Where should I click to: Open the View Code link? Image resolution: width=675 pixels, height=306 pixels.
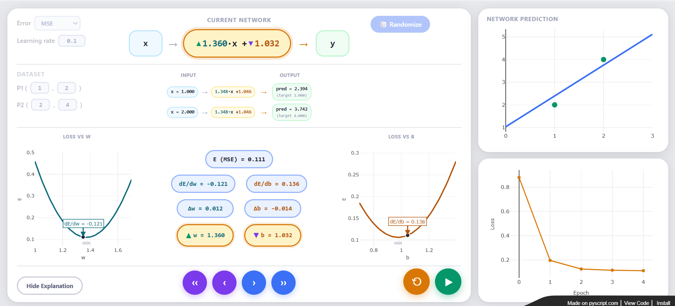click(636, 303)
